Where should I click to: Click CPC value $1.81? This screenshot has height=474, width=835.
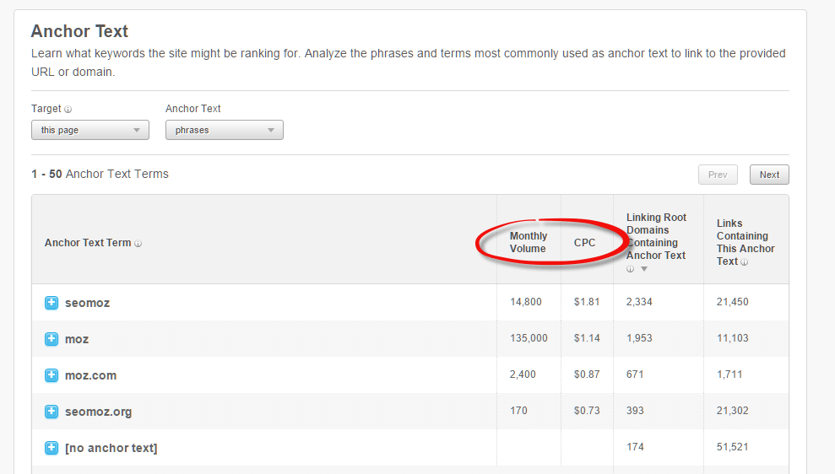(x=587, y=302)
